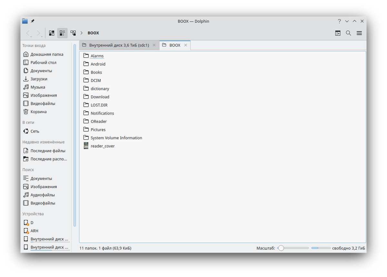Select the OReader folder
This screenshot has width=387, height=277.
95,122
